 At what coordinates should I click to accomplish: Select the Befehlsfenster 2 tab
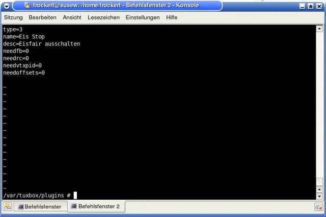96,207
